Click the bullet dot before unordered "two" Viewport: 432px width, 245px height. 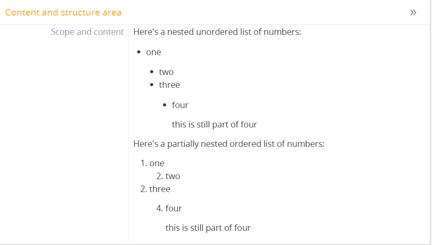(x=151, y=72)
